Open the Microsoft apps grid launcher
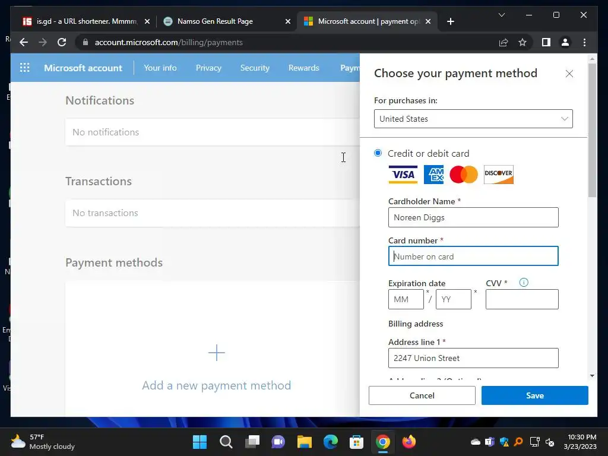The width and height of the screenshot is (608, 456). [x=24, y=68]
